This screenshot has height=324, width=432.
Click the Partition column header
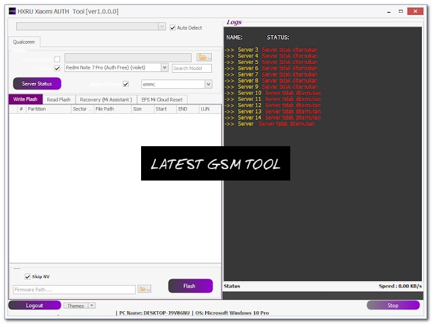pos(49,109)
